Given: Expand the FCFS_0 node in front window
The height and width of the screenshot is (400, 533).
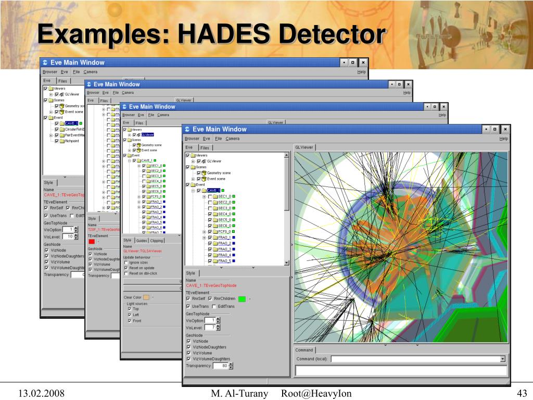Looking at the screenshot, I should [x=204, y=232].
